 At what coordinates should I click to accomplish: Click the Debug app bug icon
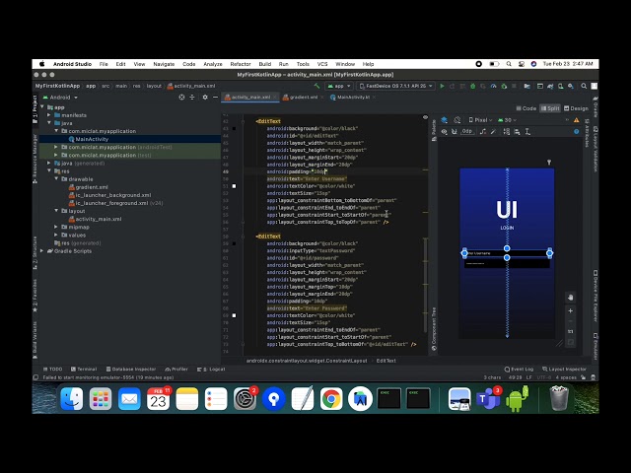(473, 86)
